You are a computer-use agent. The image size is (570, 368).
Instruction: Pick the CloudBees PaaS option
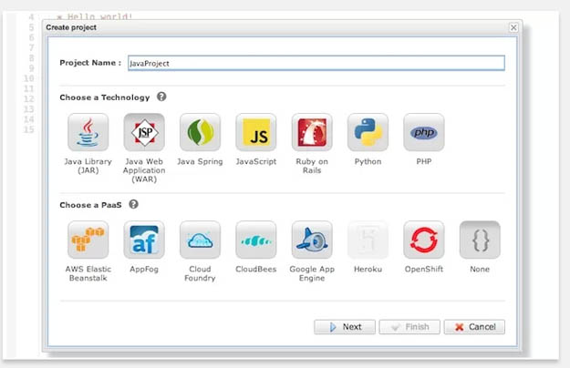256,240
